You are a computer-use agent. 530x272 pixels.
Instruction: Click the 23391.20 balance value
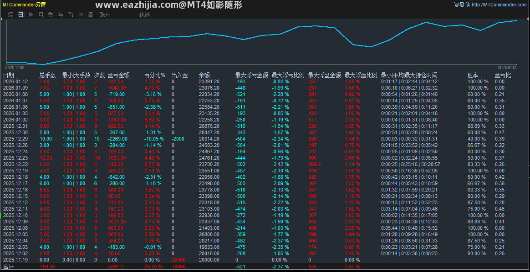click(x=209, y=81)
